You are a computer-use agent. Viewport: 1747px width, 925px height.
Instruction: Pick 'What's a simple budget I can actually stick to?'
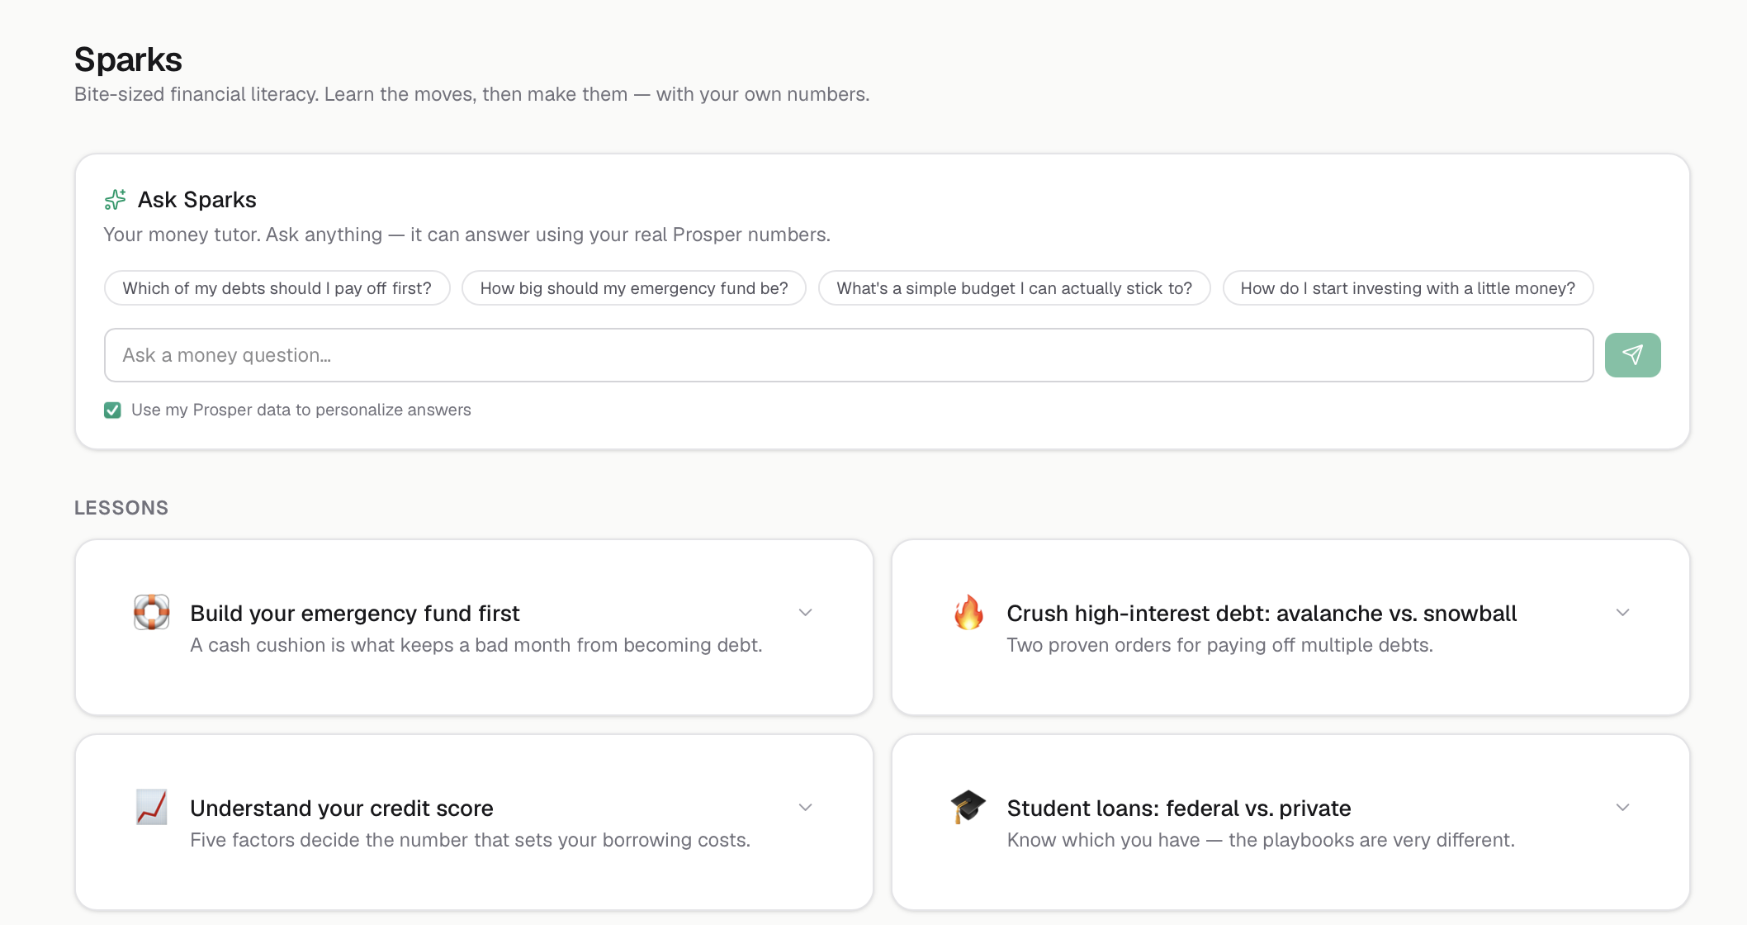(1015, 288)
